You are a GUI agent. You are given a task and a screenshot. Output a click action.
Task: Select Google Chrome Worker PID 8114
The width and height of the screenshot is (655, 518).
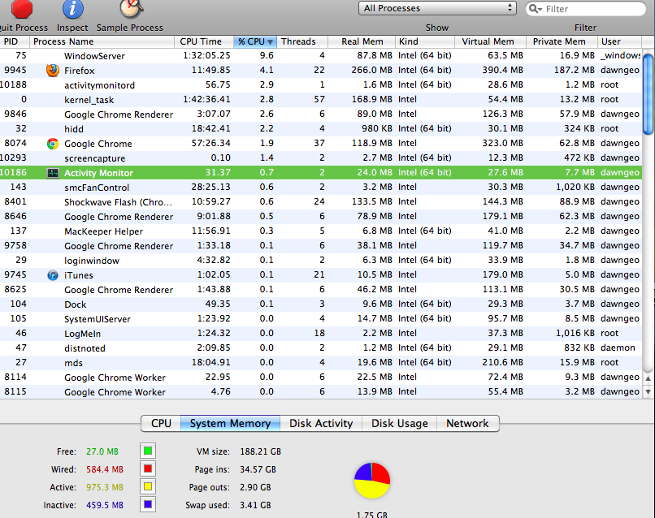tap(321, 377)
